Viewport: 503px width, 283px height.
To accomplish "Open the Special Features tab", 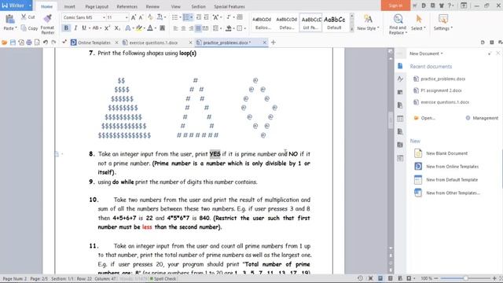I will pyautogui.click(x=229, y=6).
